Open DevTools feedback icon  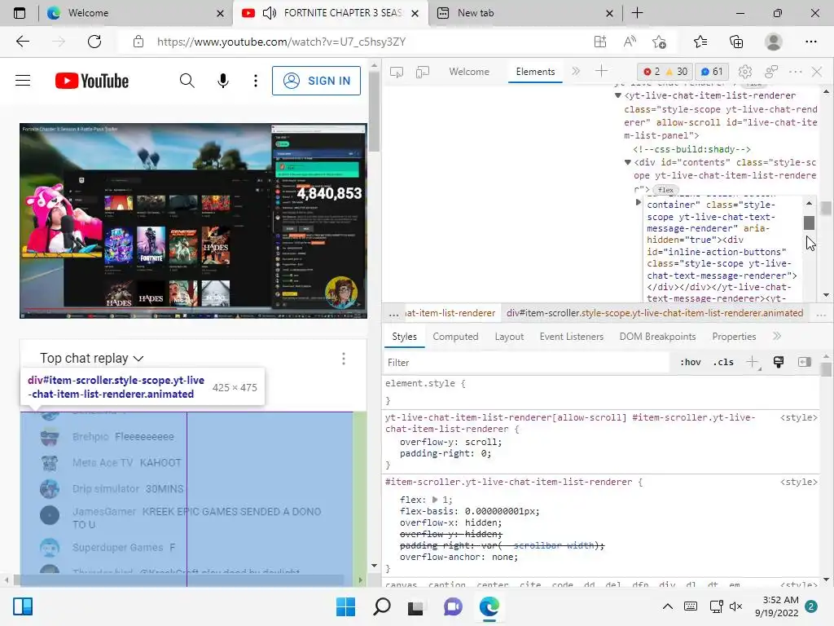[771, 72]
